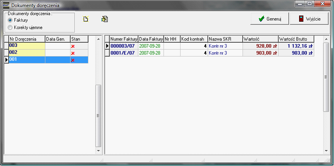Click the red X status for delivery 001
334x166 pixels.
tap(73, 60)
